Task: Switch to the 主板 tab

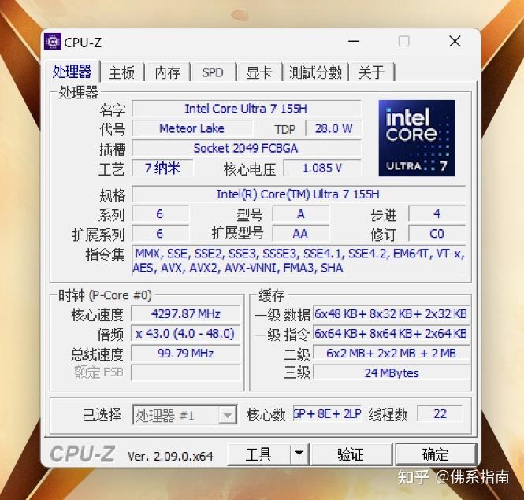Action: tap(121, 72)
